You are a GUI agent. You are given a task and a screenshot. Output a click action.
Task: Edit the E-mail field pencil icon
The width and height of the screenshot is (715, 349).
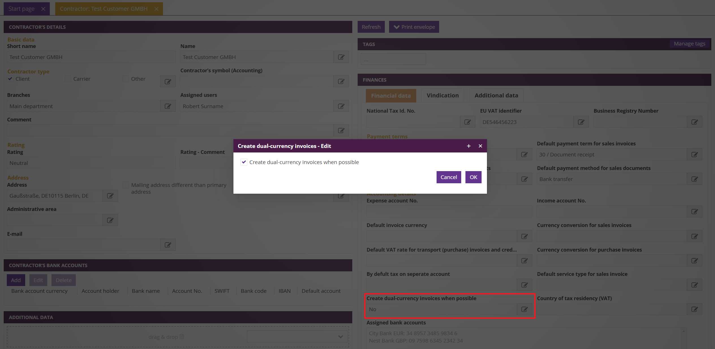pyautogui.click(x=168, y=245)
